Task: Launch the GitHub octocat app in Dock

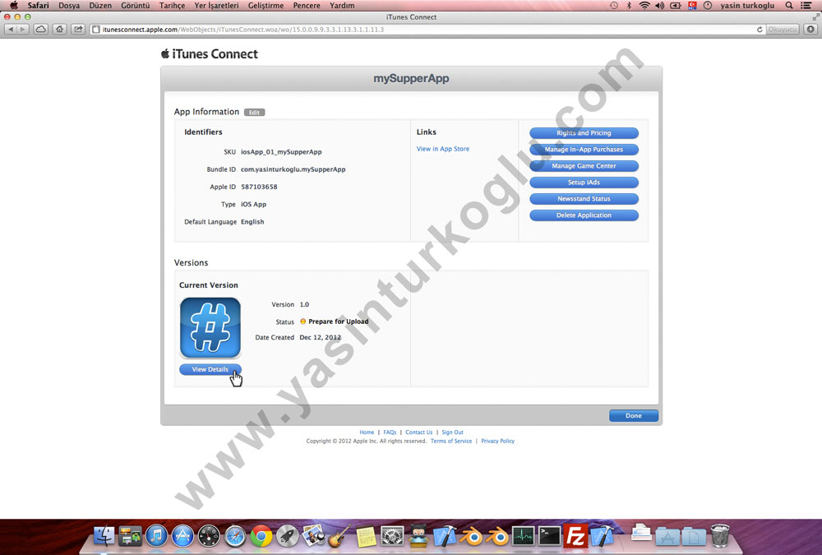Action: click(418, 536)
